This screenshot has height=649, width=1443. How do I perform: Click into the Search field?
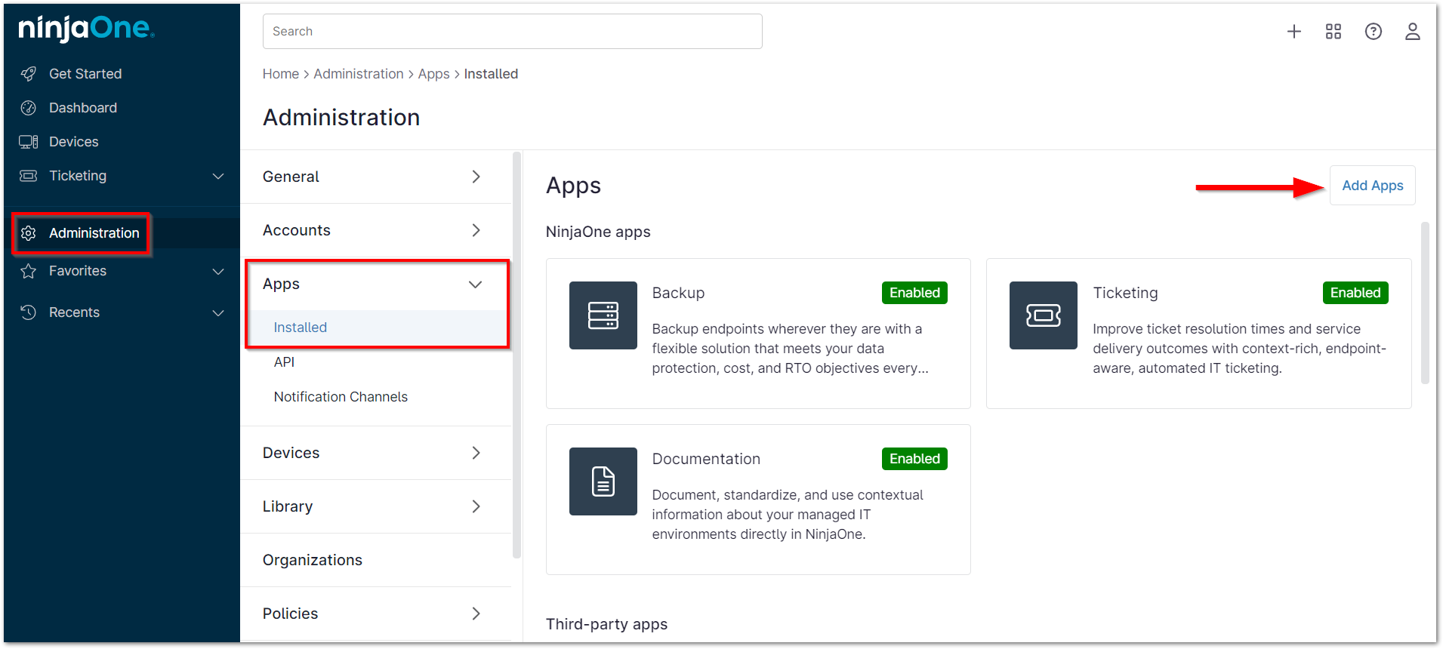tap(512, 31)
